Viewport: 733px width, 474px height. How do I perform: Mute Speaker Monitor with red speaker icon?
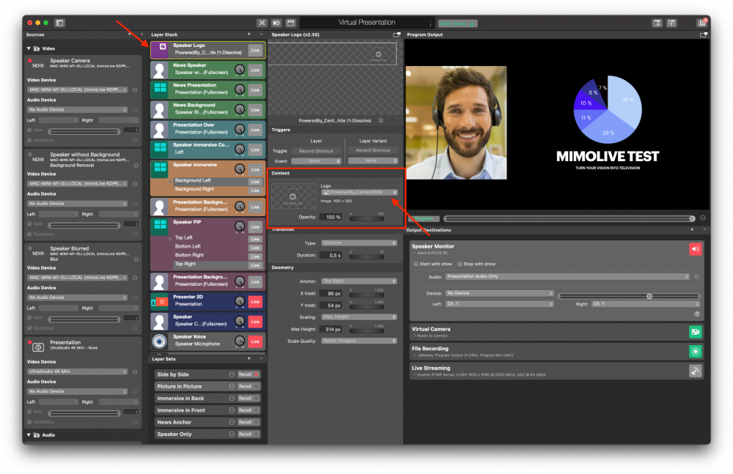[695, 249]
